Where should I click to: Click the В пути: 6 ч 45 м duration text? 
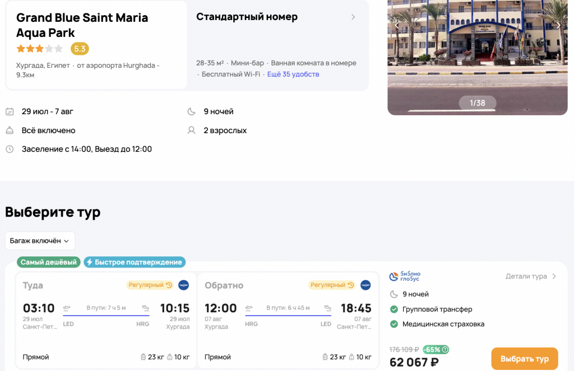288,308
